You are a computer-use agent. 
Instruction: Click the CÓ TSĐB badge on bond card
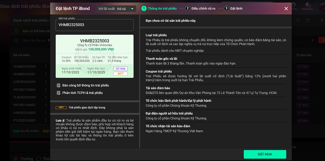[x=120, y=69]
